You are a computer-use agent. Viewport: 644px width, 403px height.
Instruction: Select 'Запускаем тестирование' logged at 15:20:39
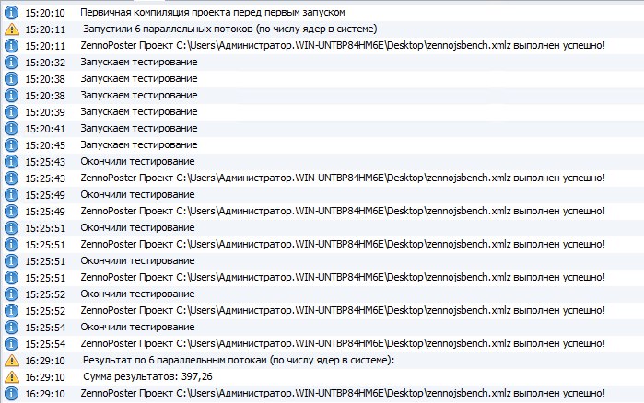(x=139, y=111)
